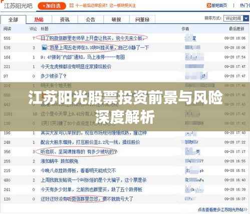
Task: Open the 股吧首页 link icon at top
Action: click(209, 6)
